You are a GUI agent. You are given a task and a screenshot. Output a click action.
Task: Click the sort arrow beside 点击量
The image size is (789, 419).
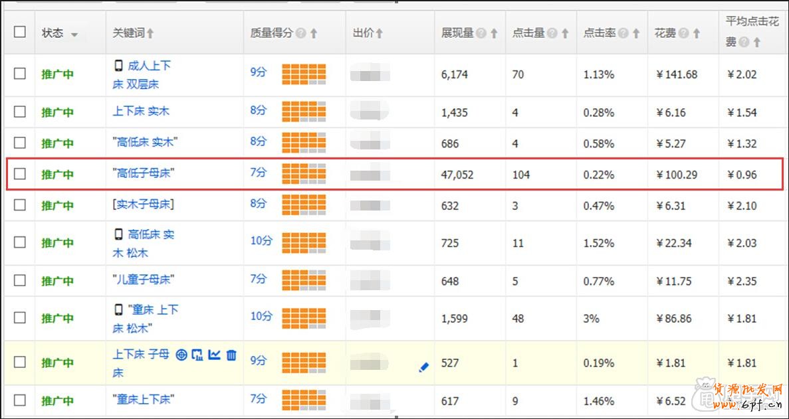(565, 33)
